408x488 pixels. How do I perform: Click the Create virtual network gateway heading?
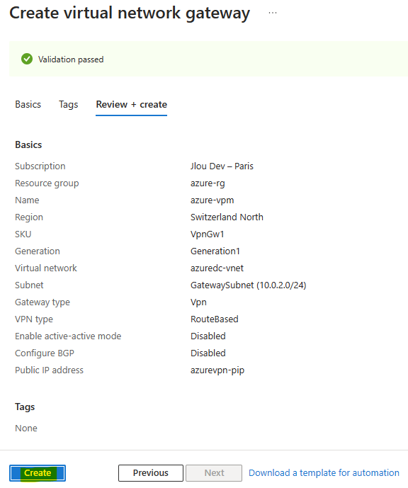pyautogui.click(x=130, y=13)
